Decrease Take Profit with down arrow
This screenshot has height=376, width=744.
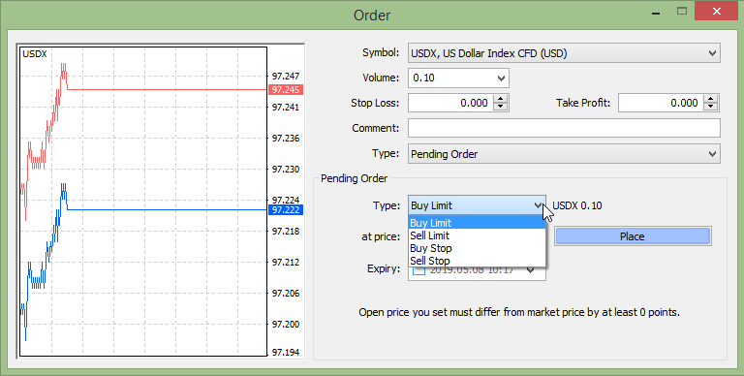(x=710, y=107)
